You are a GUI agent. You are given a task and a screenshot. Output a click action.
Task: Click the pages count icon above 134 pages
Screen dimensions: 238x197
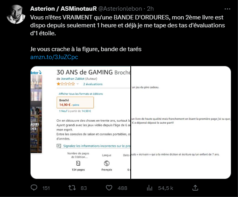[x=78, y=163]
